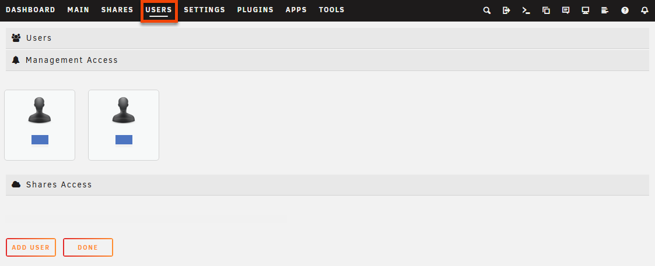Select the Tools menu
655x266 pixels.
331,10
